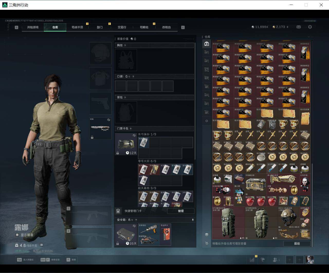Select the all-items stash tab icon
The height and width of the screenshot is (273, 329).
coord(207,44)
